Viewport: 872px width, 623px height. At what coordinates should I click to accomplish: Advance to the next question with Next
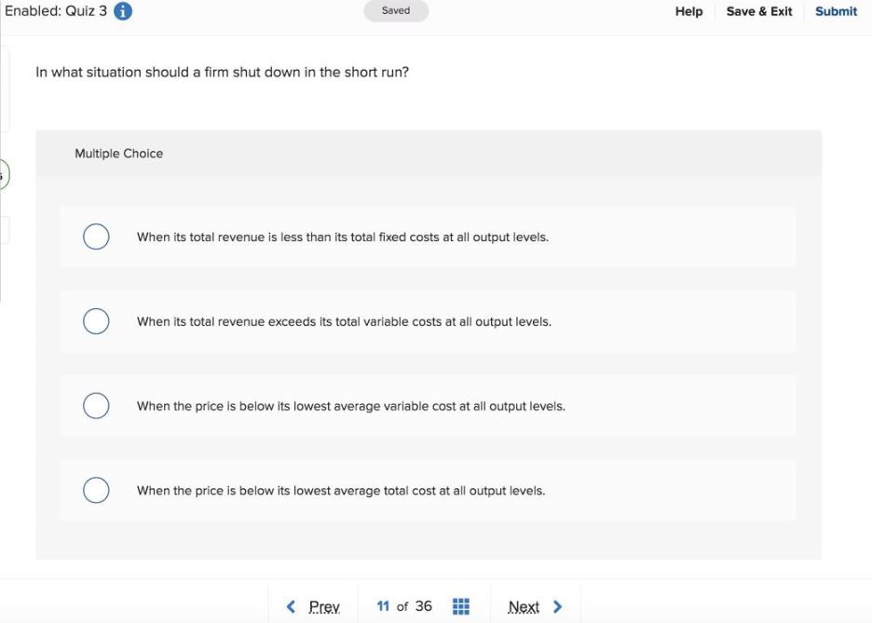point(525,605)
